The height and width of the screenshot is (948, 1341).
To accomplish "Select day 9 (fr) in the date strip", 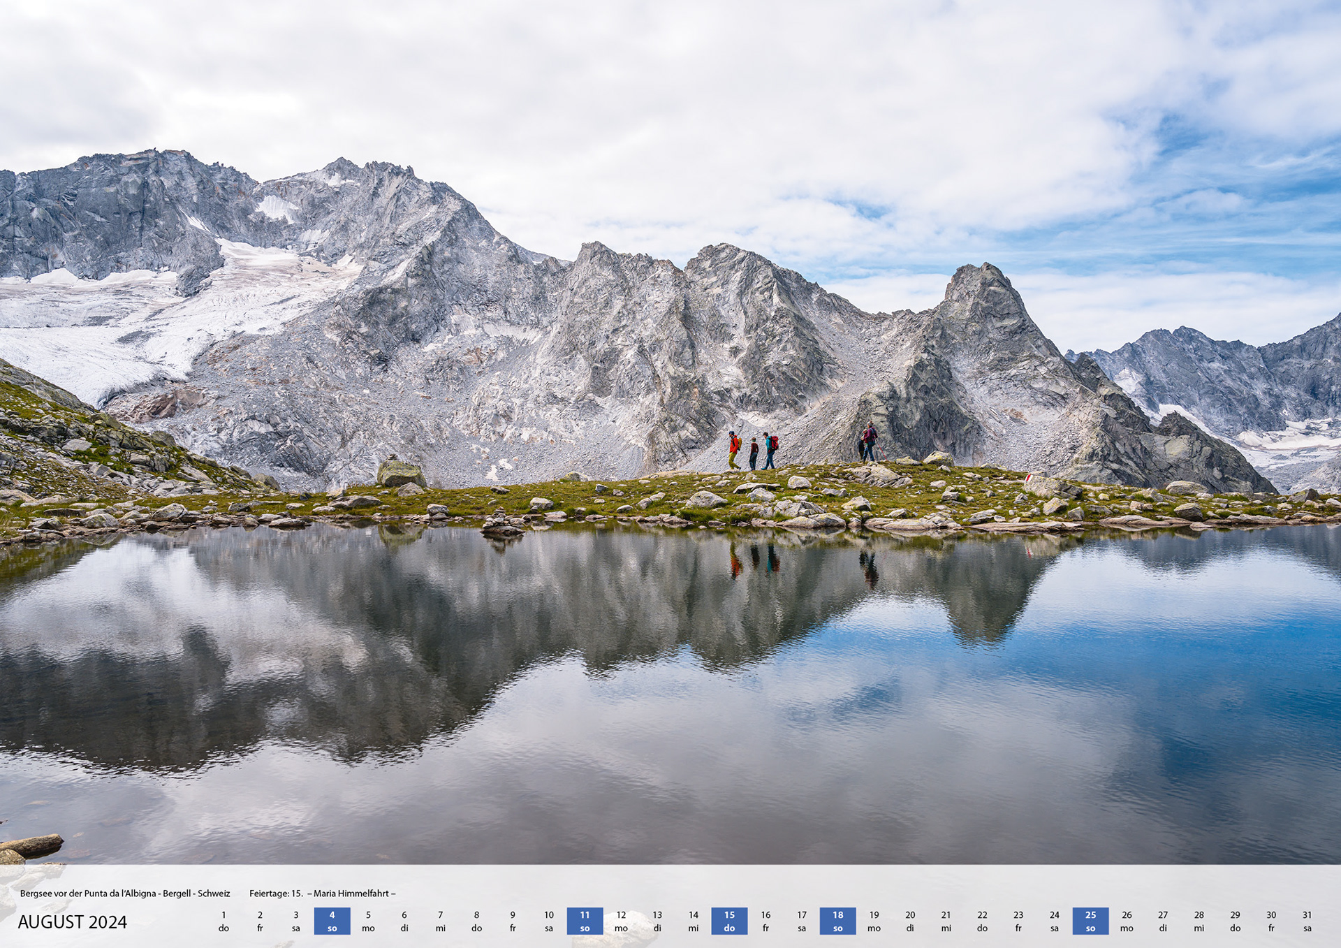I will 513,921.
